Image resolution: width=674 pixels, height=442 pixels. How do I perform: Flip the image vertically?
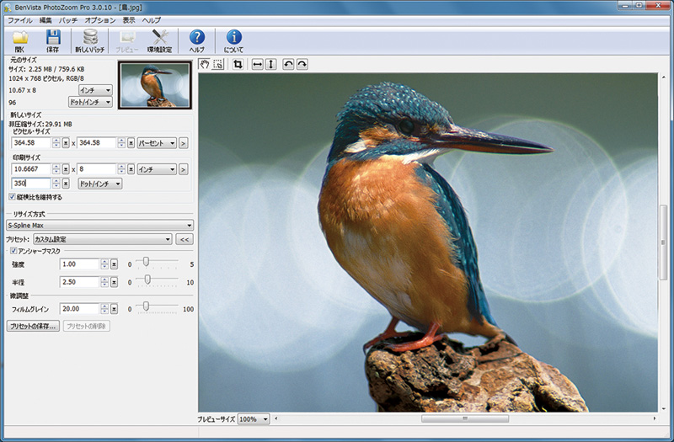tap(270, 65)
